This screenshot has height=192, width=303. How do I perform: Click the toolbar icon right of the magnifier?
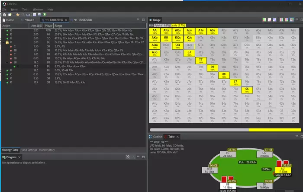28,14
